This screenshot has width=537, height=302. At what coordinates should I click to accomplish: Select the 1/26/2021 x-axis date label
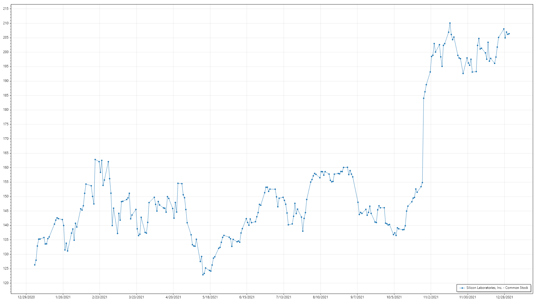click(x=63, y=297)
